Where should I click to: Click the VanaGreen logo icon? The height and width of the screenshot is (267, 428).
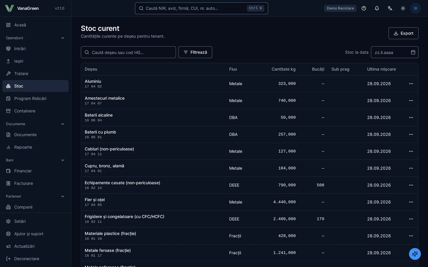click(x=9, y=8)
